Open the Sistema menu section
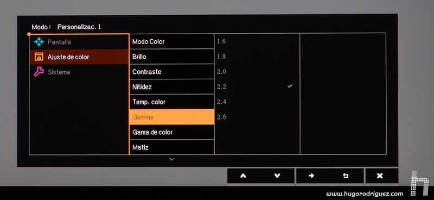 79,72
